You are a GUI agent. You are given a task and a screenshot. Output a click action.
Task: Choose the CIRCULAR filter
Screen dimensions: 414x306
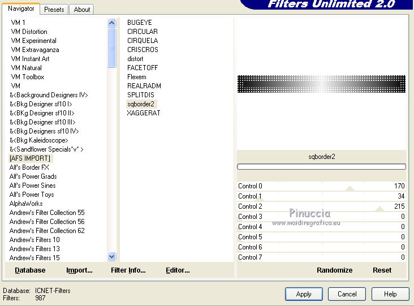point(143,32)
